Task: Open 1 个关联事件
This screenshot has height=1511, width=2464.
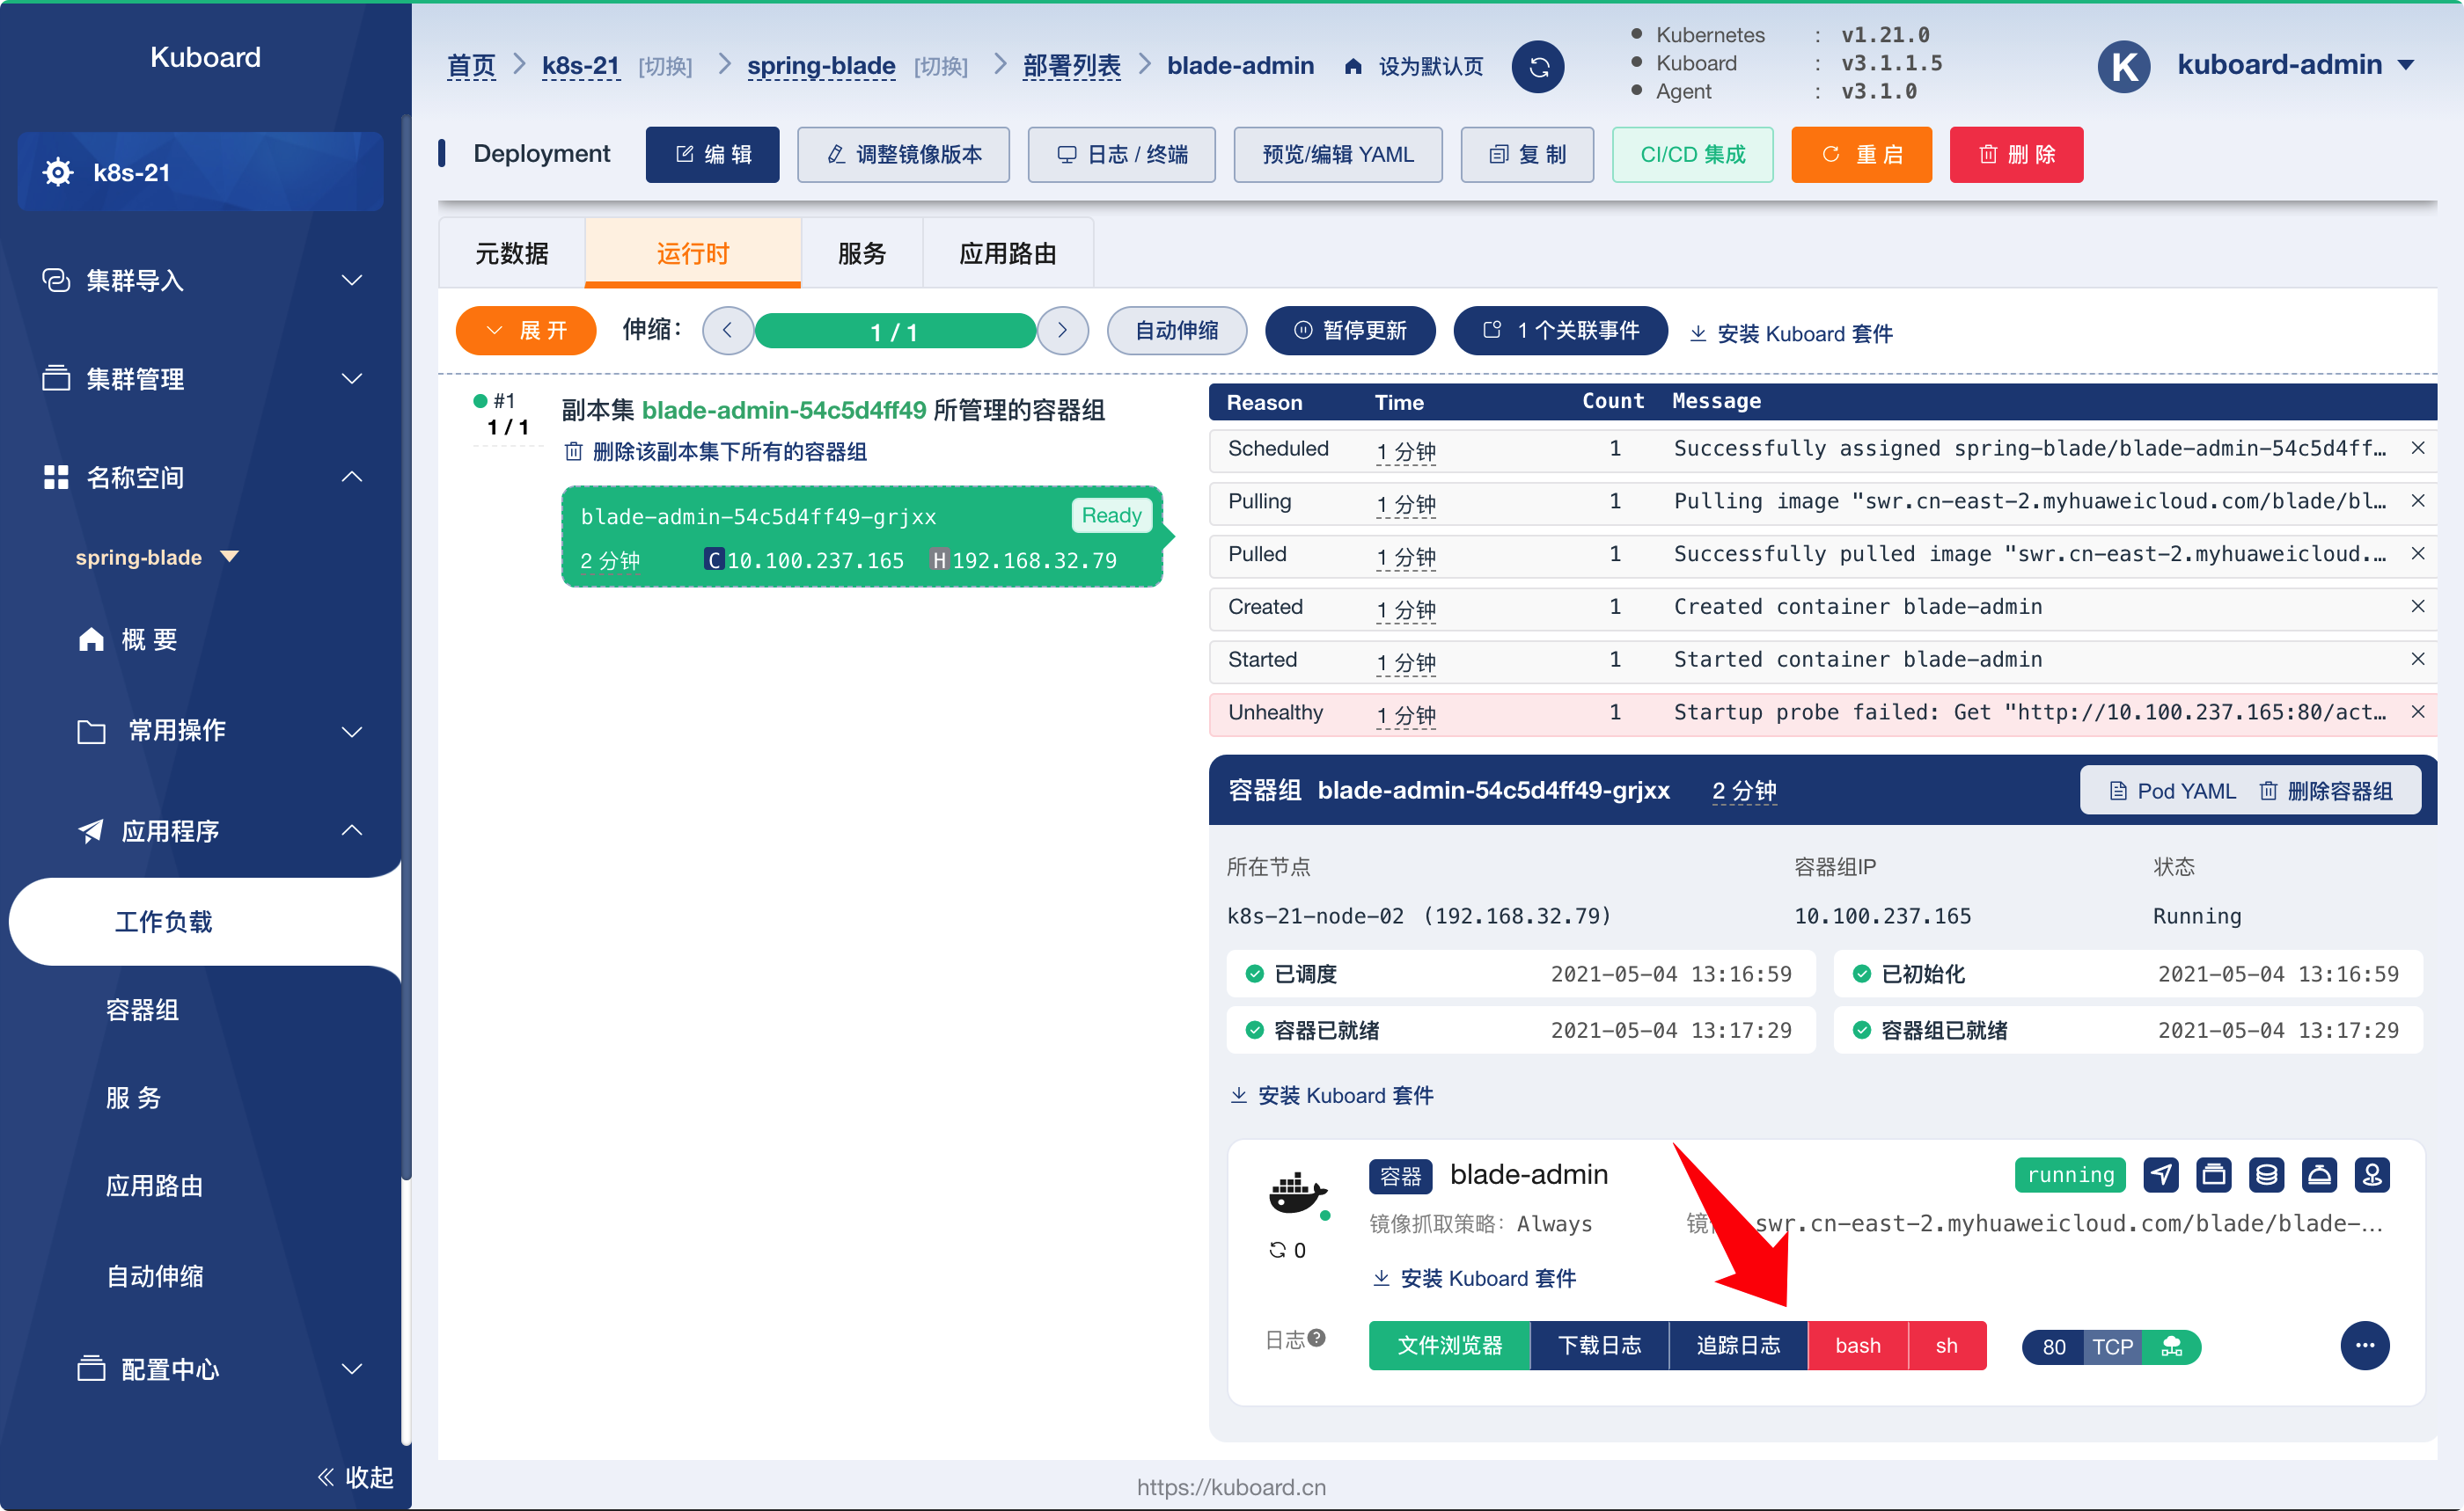Action: click(1561, 331)
